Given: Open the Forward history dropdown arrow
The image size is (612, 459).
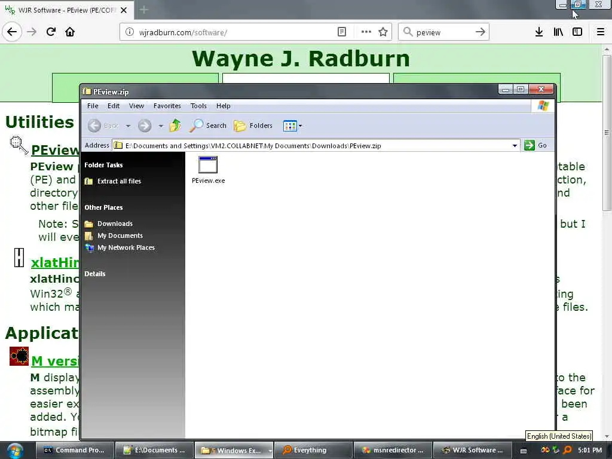Looking at the screenshot, I should tap(161, 126).
